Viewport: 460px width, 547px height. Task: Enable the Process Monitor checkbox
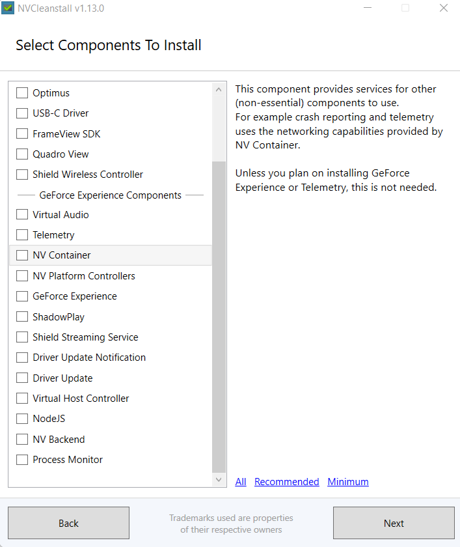(22, 460)
